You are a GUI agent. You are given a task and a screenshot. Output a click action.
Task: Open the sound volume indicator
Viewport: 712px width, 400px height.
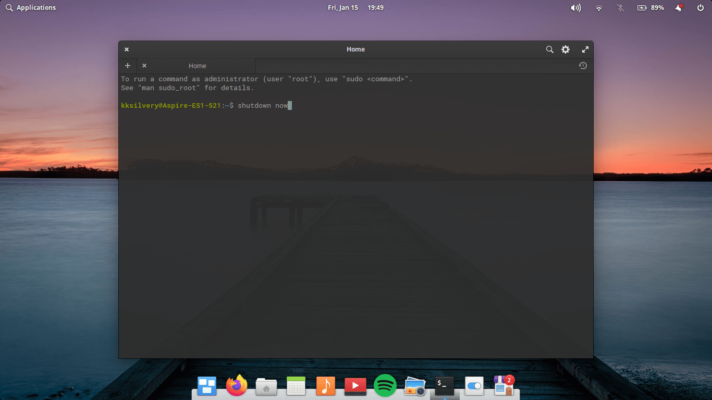click(x=576, y=8)
